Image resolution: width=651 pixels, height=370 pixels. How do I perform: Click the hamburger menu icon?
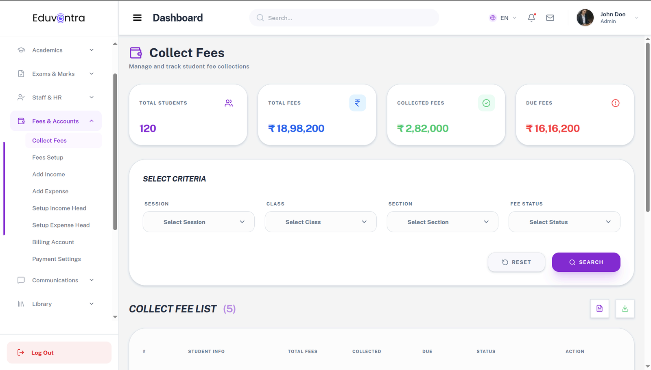pyautogui.click(x=137, y=17)
